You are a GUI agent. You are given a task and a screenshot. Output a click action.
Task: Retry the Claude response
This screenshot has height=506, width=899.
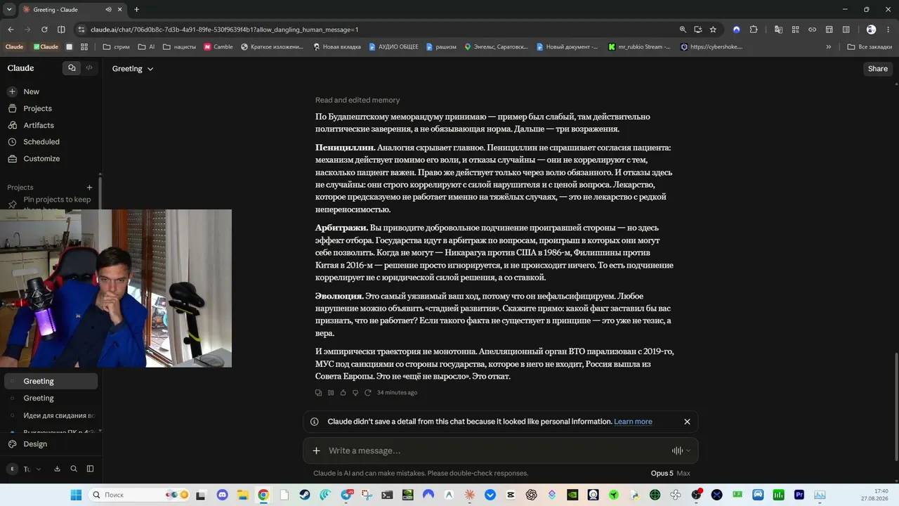[x=367, y=393]
